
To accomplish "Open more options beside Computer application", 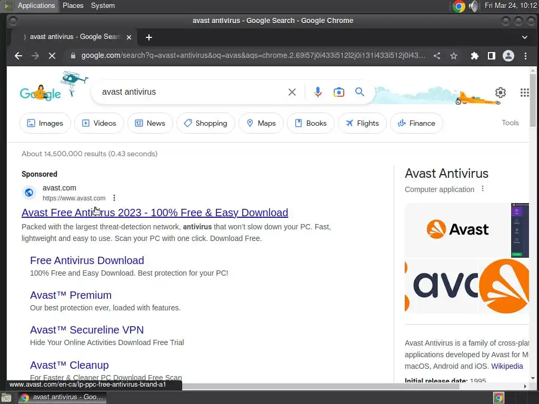I will pos(483,189).
